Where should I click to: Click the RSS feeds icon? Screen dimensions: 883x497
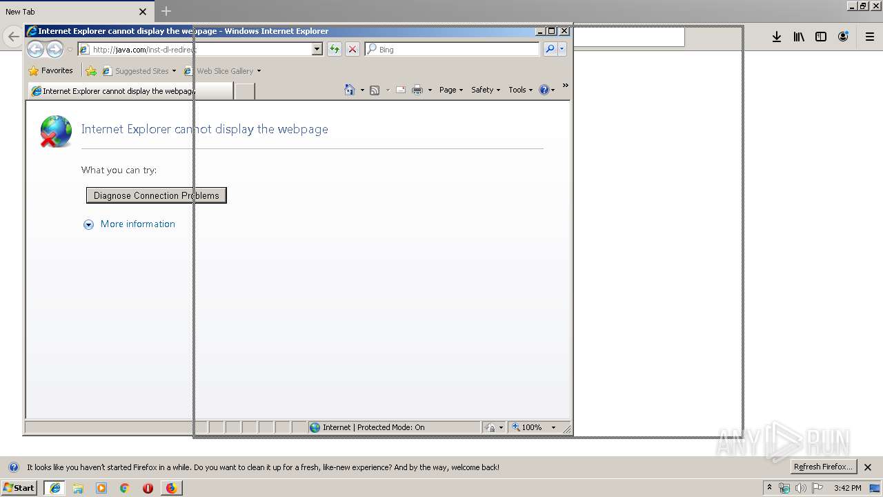coord(375,90)
